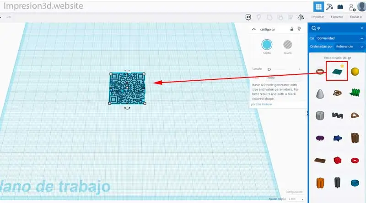Screen dimensions: 366x203
Task: Pick the orange lobed cylinder shape
Action: pyautogui.click(x=320, y=183)
